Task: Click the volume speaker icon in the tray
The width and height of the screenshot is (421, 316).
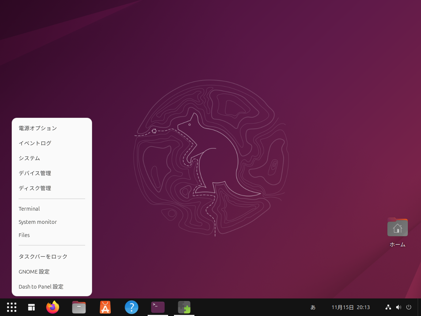Action: pos(398,307)
